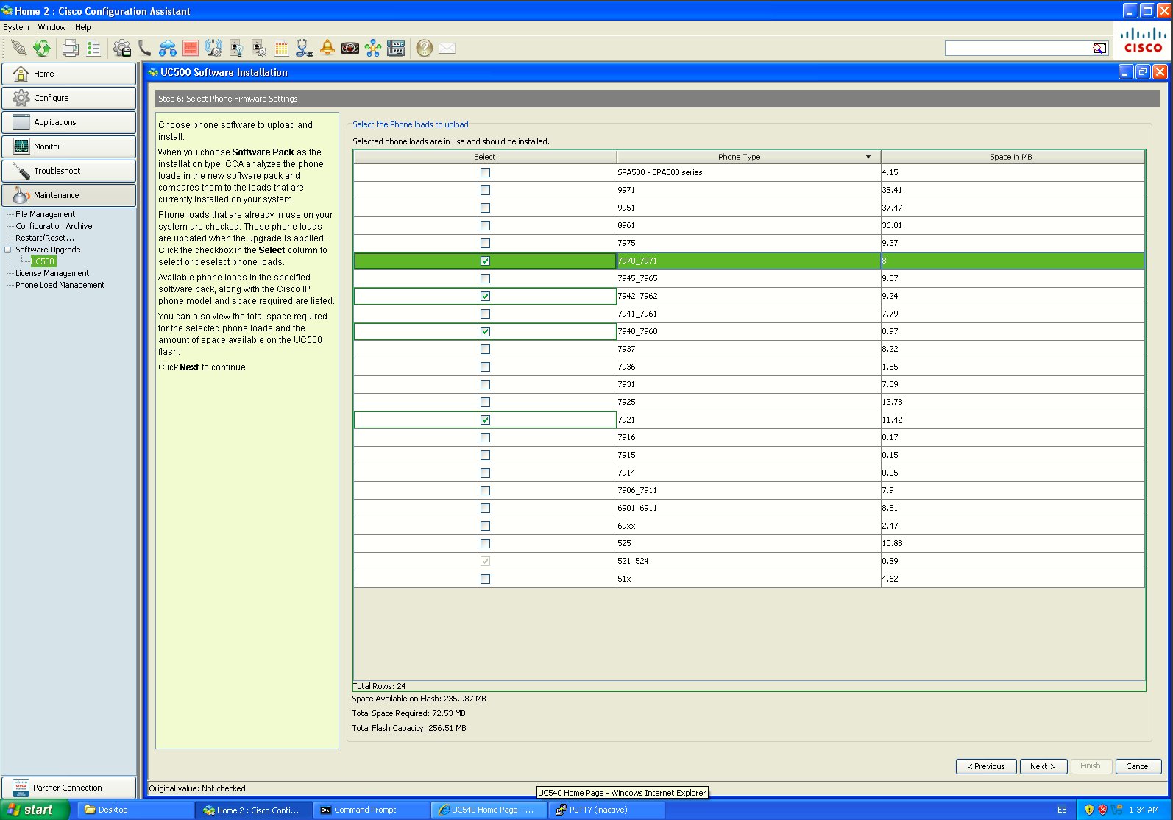
Task: Click the wireless antenna with gear icon
Action: tap(213, 49)
